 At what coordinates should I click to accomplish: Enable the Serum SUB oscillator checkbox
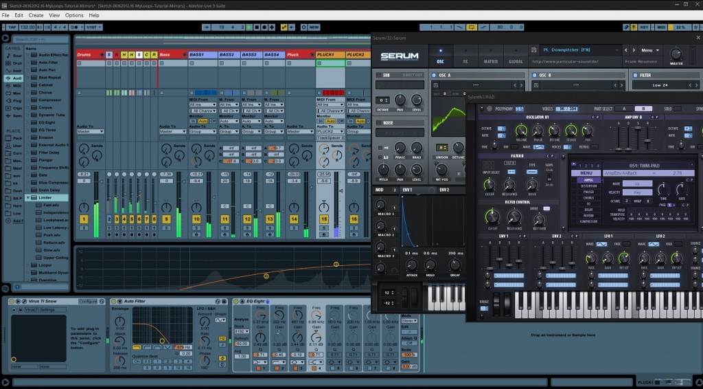[378, 76]
